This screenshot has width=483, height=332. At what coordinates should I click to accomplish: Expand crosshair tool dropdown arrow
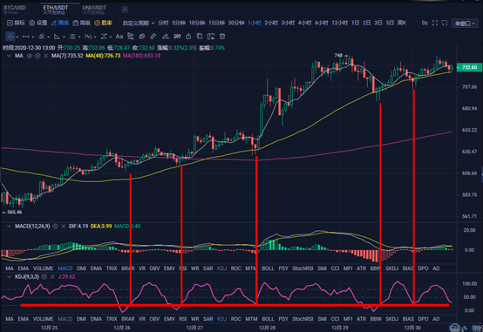17,37
